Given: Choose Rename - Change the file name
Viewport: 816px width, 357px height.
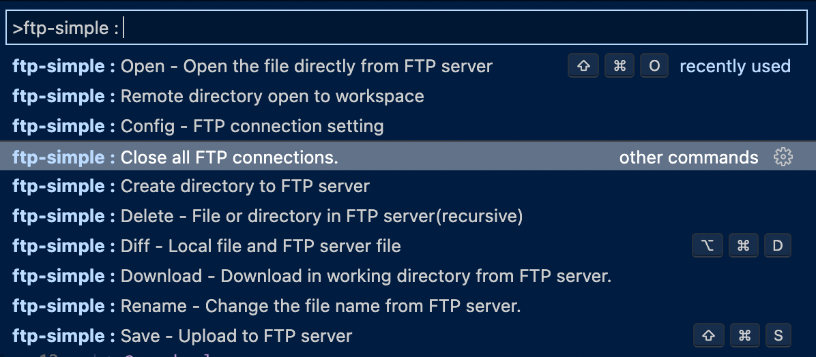Looking at the screenshot, I should [x=408, y=305].
